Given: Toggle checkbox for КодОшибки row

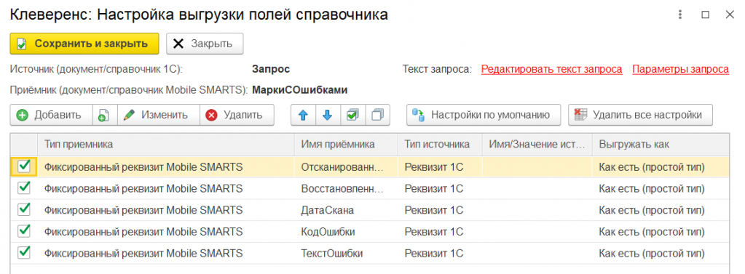Looking at the screenshot, I should (24, 231).
